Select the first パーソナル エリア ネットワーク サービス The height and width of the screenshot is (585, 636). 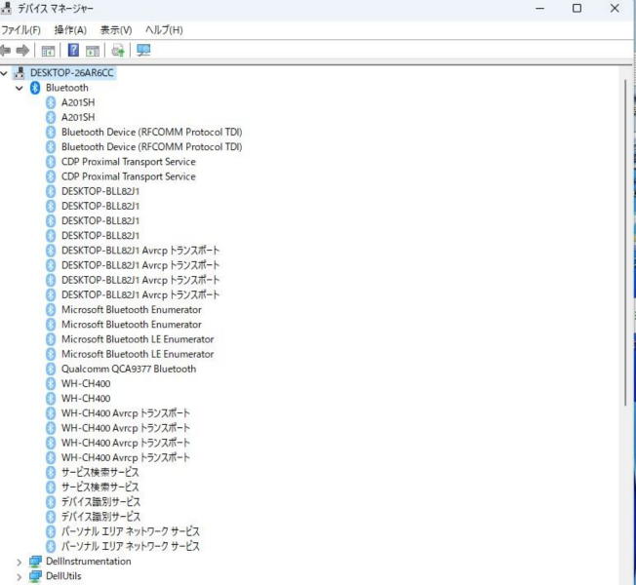tap(130, 531)
